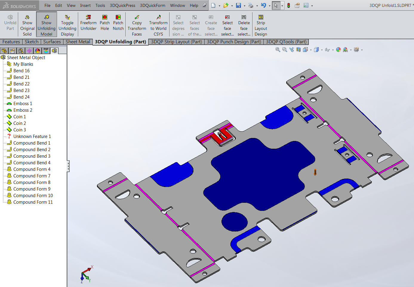Click the Unfold Part tool

(10, 23)
